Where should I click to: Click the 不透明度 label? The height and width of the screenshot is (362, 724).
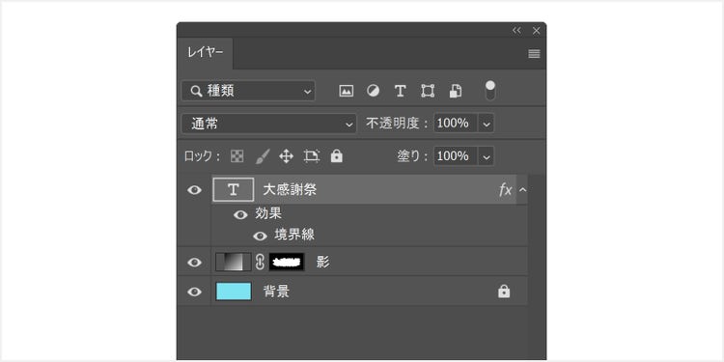(398, 124)
